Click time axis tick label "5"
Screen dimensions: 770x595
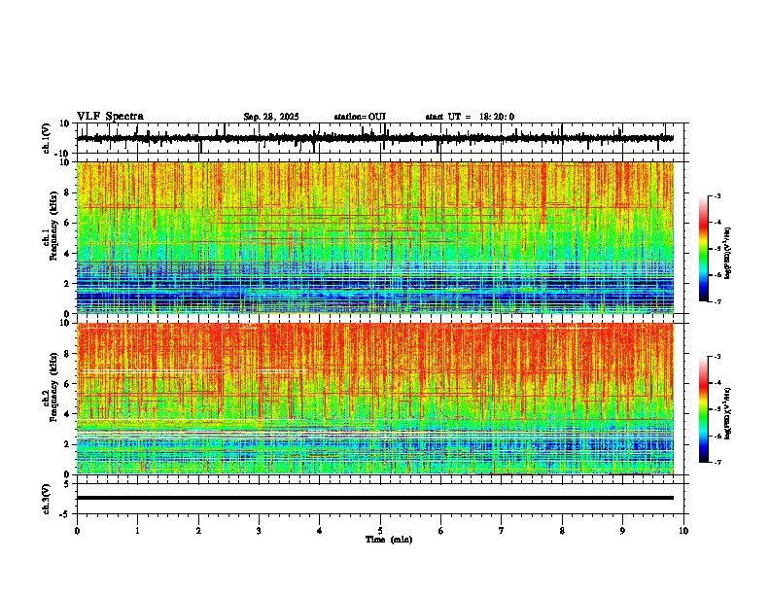(380, 531)
